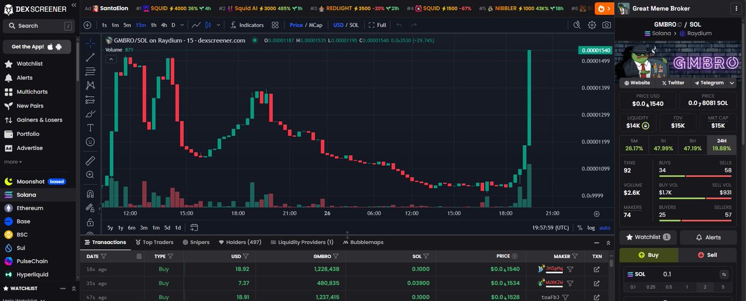Toggle auto scale on price axis
Image resolution: width=746 pixels, height=301 pixels.
(604, 227)
